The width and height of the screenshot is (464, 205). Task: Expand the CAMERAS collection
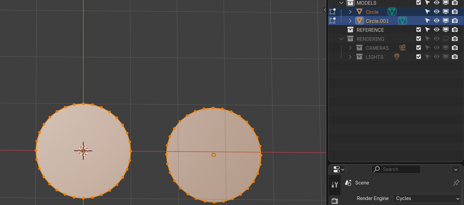(350, 48)
